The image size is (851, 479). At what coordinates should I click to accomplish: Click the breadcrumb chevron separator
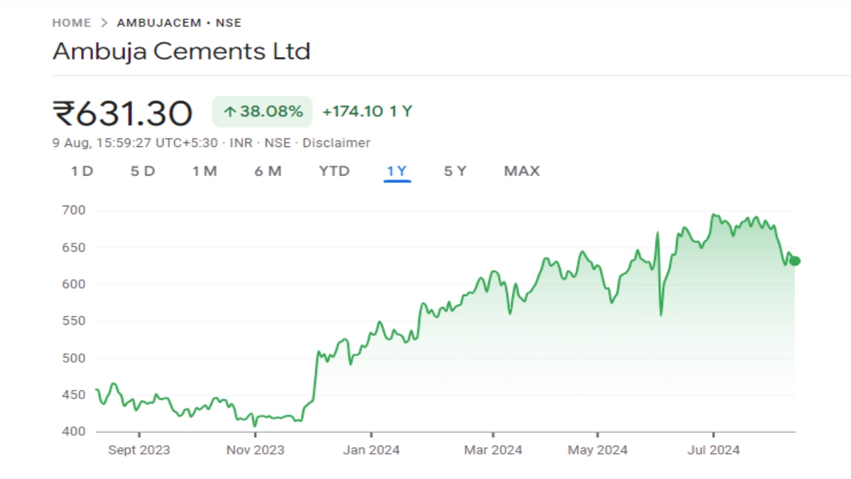pos(104,23)
